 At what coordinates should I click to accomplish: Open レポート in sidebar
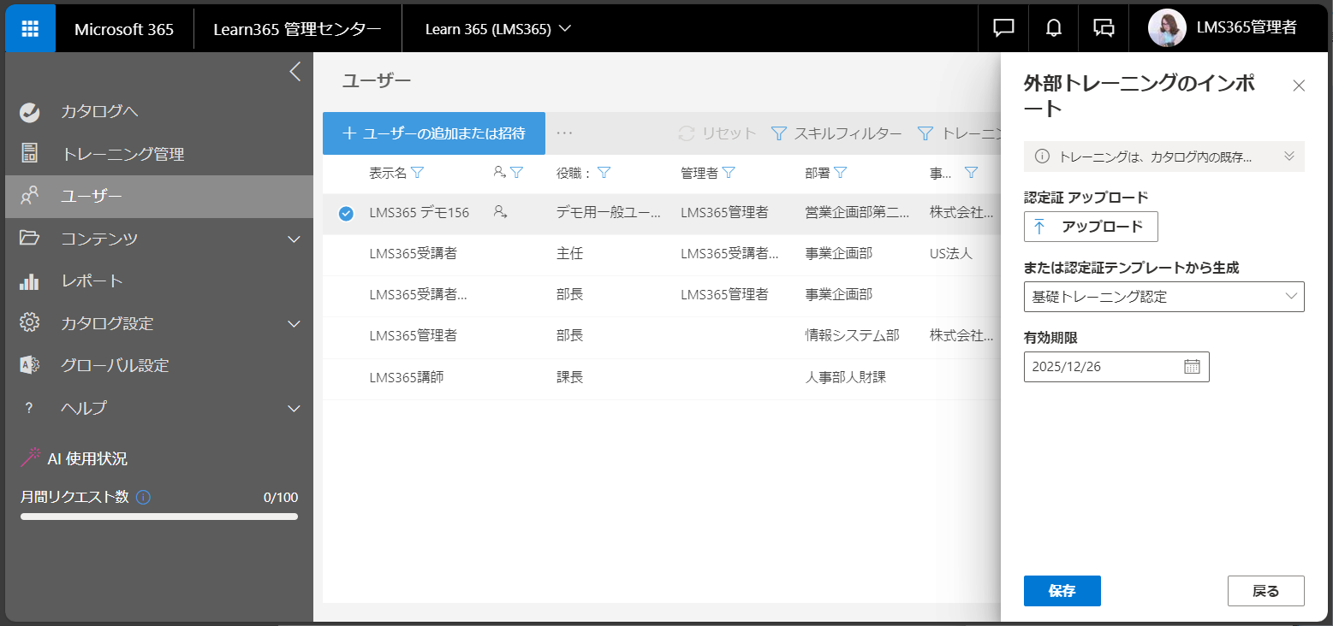point(92,281)
